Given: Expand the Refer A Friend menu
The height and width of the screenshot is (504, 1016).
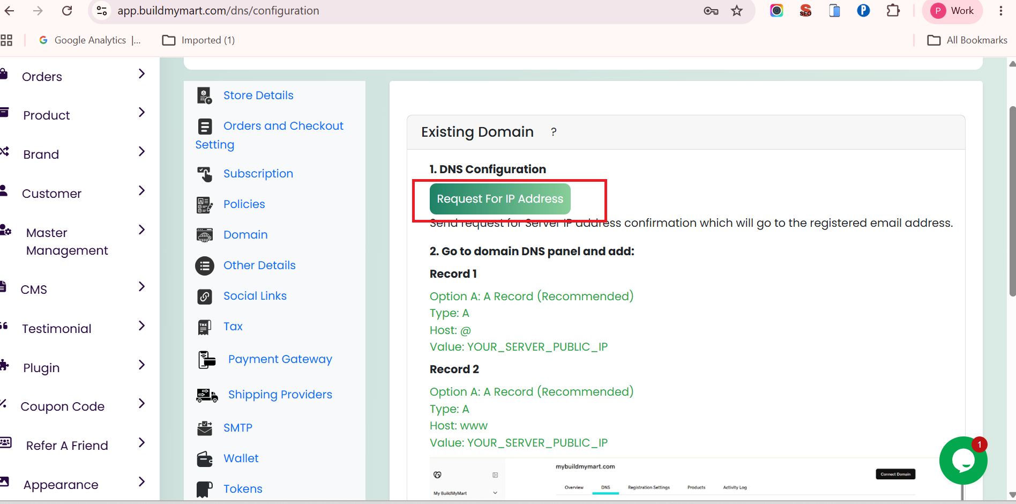Looking at the screenshot, I should 141,443.
